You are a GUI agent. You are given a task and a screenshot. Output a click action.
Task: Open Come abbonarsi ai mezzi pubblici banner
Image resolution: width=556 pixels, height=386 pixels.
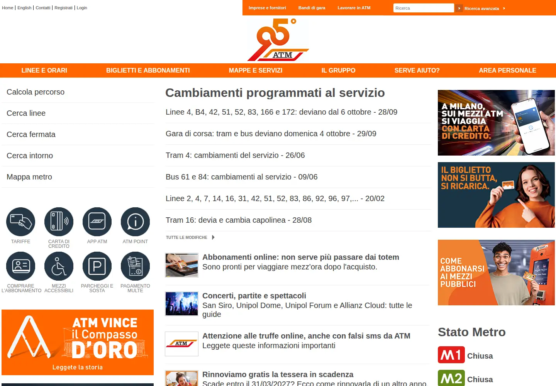pos(496,273)
